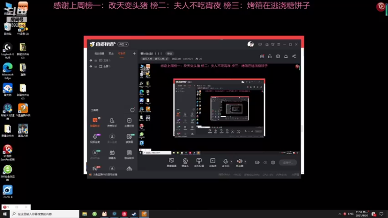Image resolution: width=388 pixels, height=218 pixels.
Task: Open Windows Start menu
Action: click(5, 214)
